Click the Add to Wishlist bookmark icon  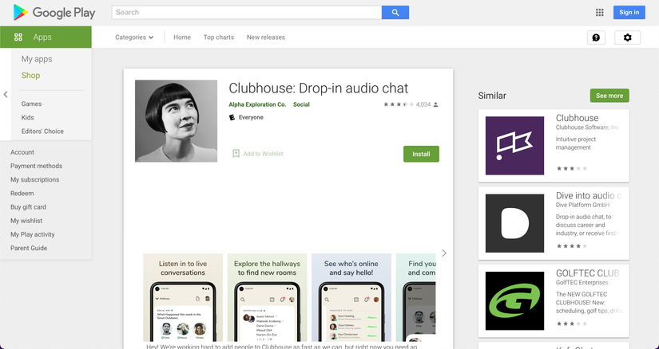(x=236, y=154)
